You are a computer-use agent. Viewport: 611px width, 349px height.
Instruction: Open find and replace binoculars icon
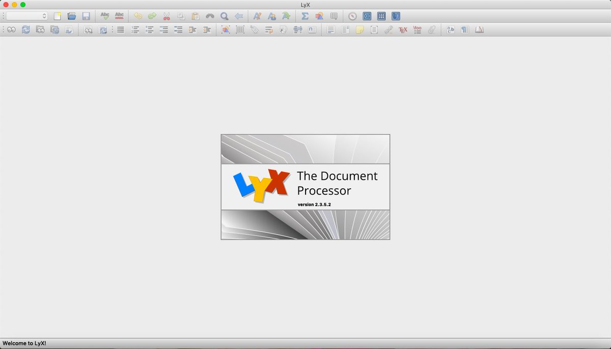210,16
